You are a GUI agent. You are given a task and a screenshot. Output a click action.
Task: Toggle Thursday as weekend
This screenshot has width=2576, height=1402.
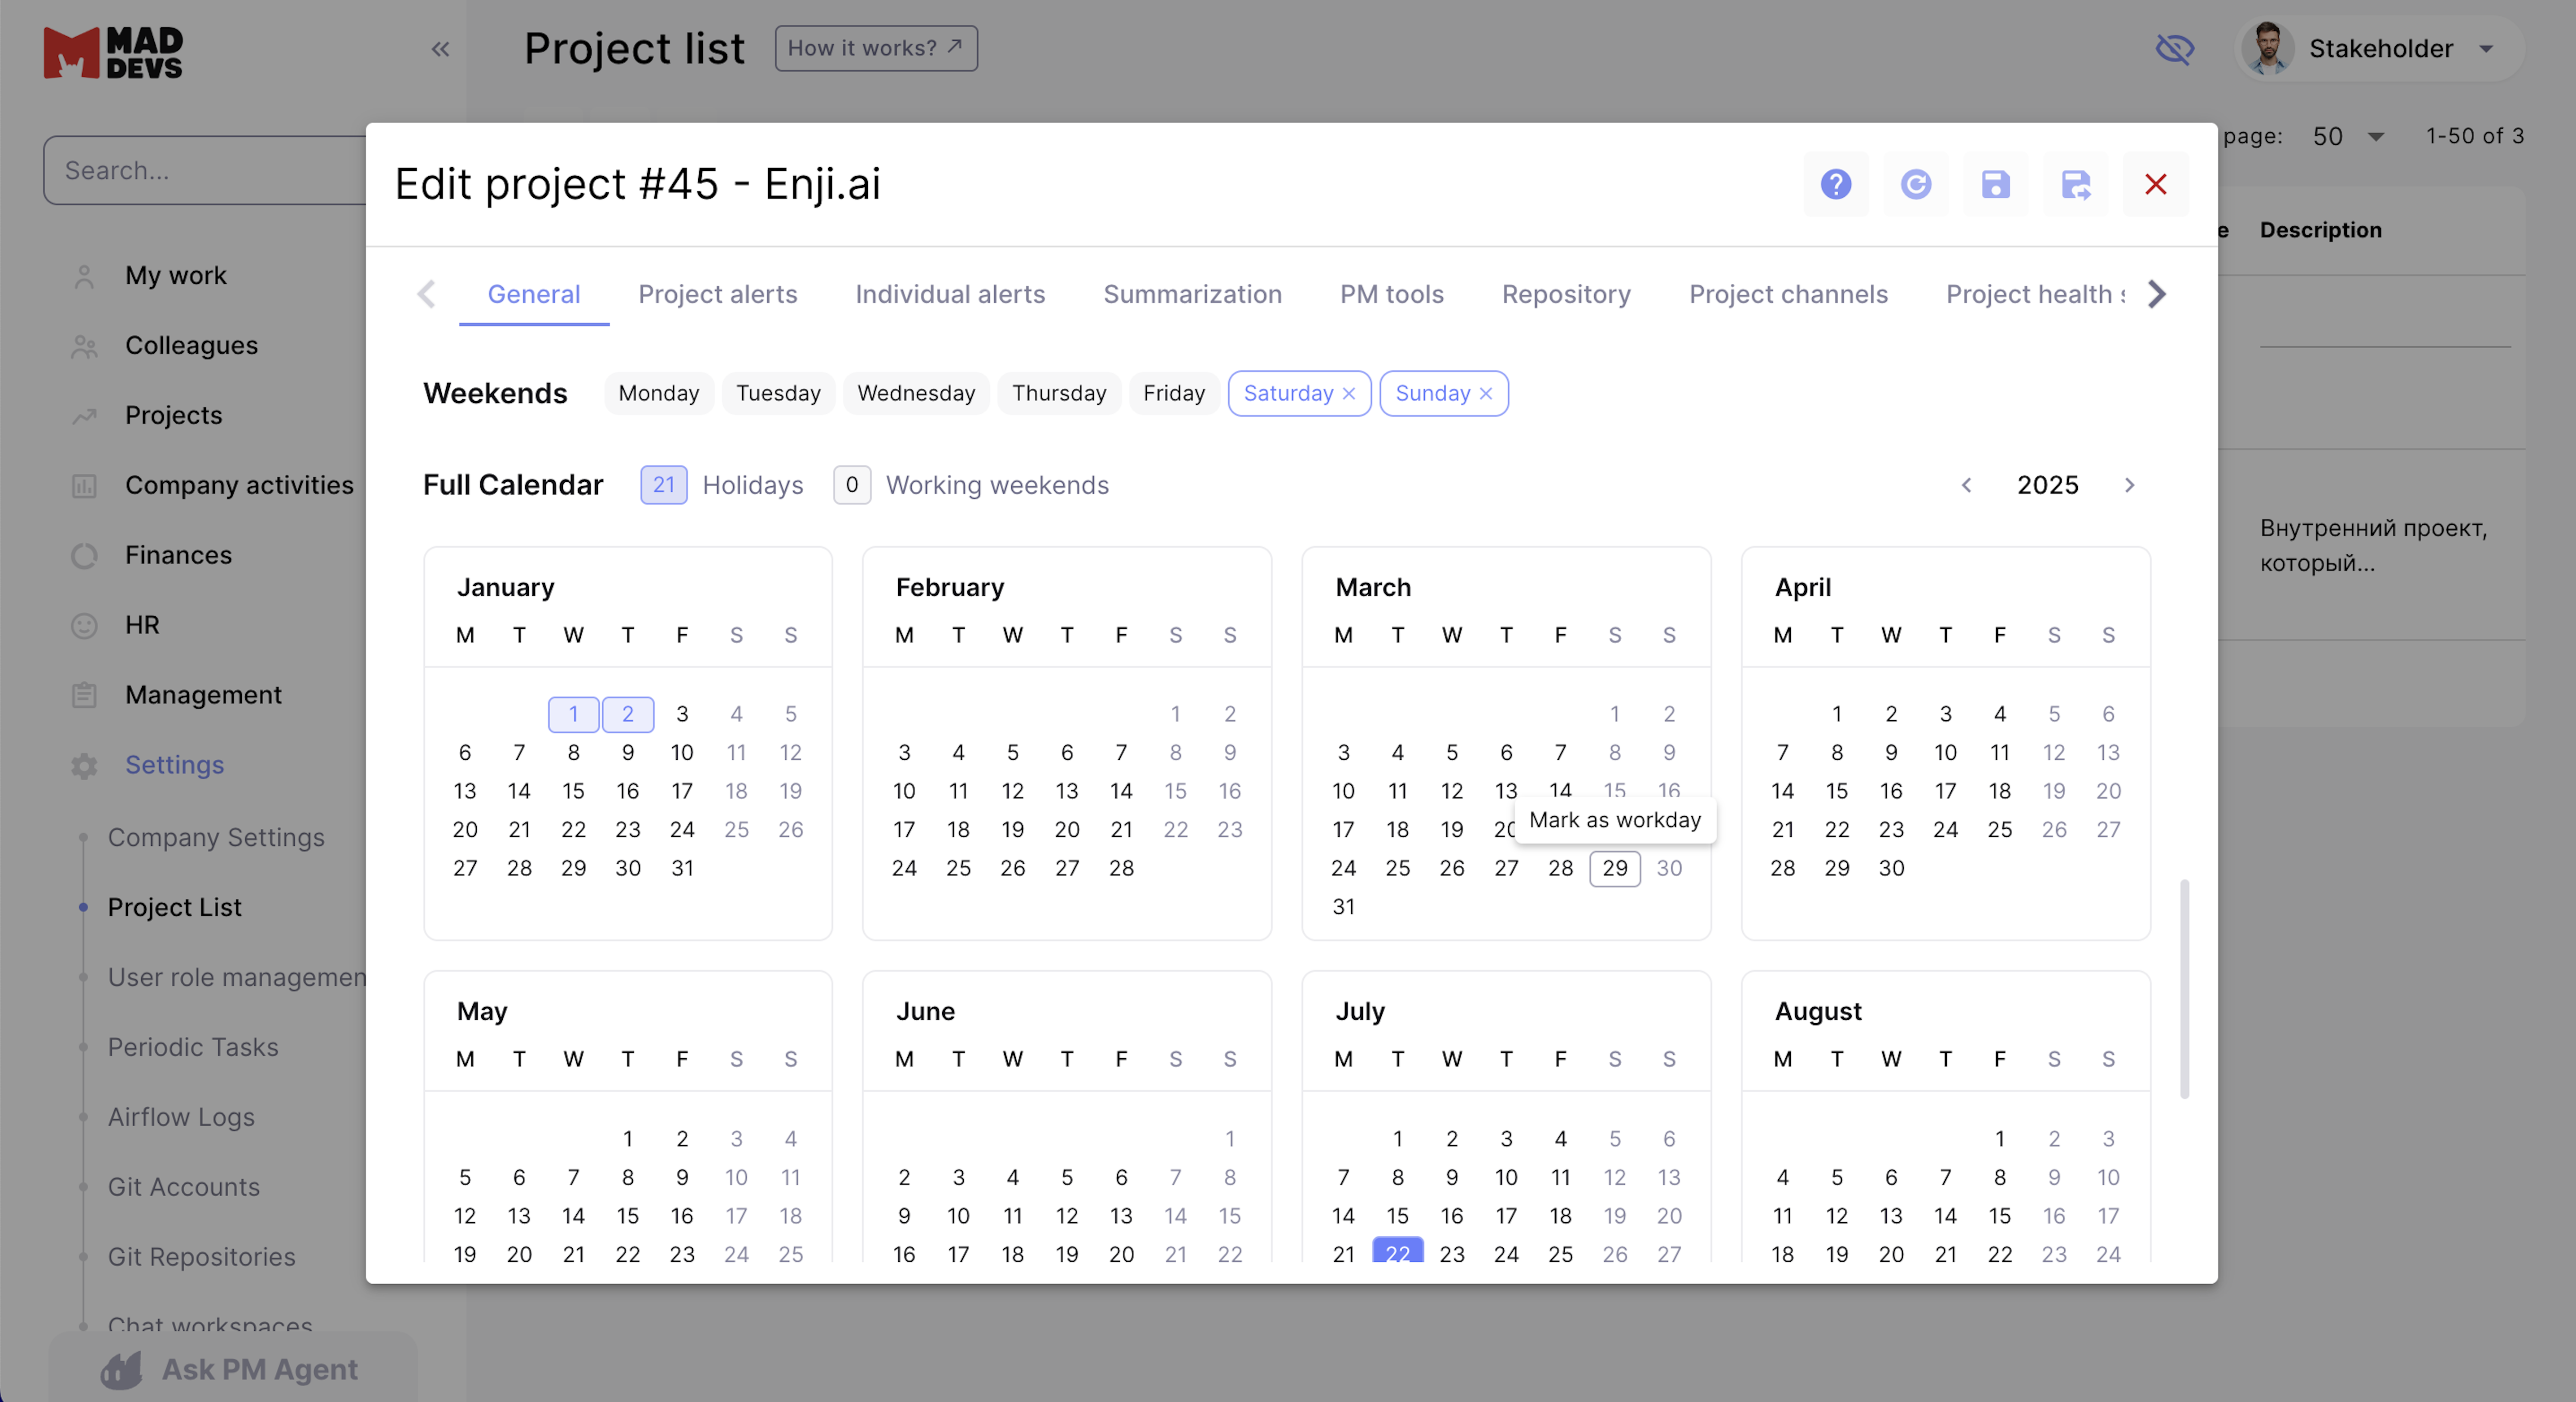point(1059,393)
